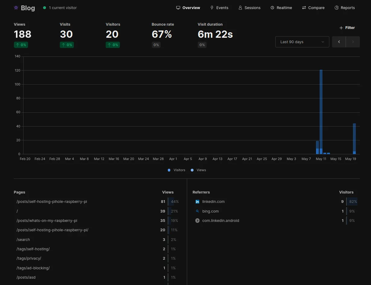Open the Realtime tab
The image size is (371, 285).
coord(281,8)
